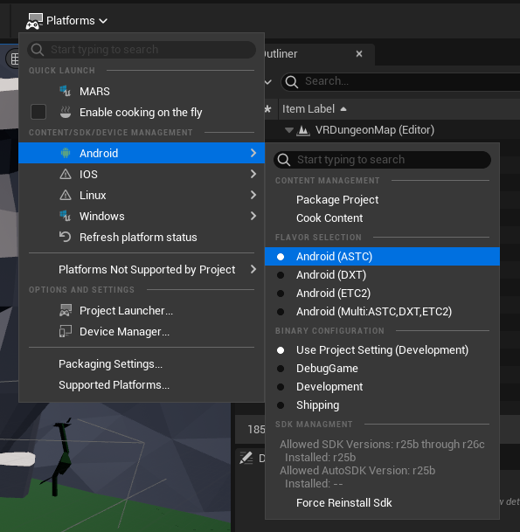The height and width of the screenshot is (532, 520).
Task: Open the Platforms toolbar dropdown
Action: pos(67,21)
